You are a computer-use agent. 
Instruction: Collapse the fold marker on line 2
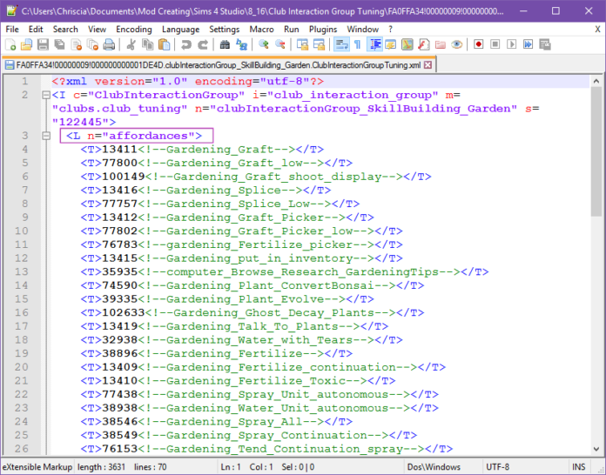pos(41,95)
